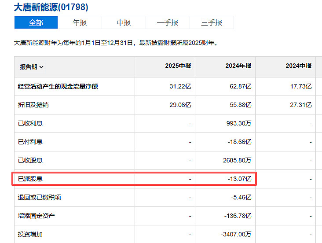Viewport: 322px width, 243px height.
Task: Click the value -13.07亿
Action: [239, 179]
